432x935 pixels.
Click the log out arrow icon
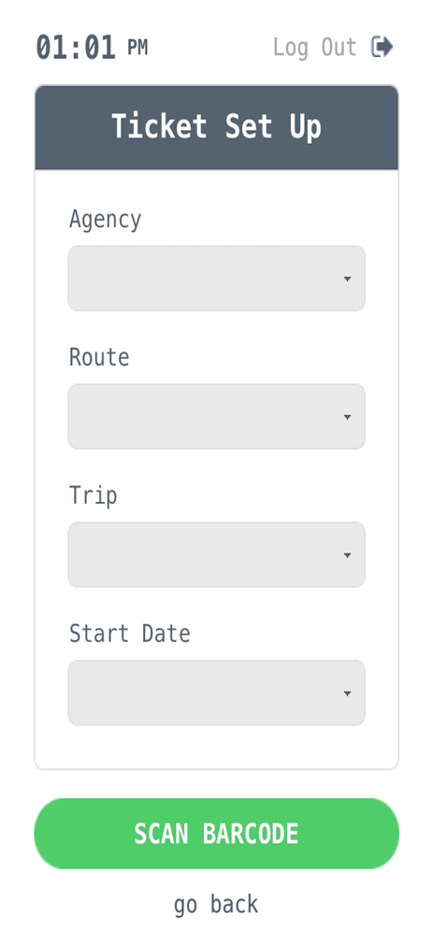click(x=382, y=47)
